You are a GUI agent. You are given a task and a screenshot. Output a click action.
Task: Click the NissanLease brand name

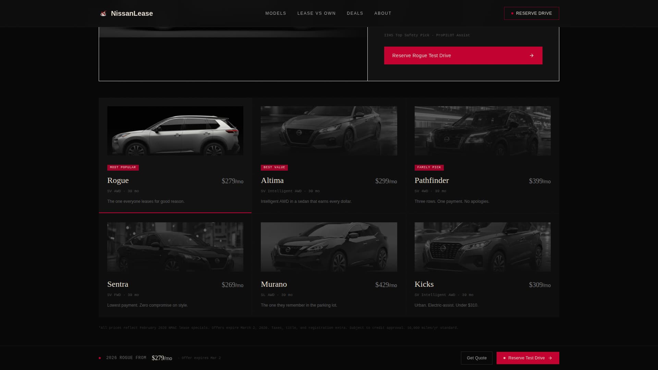click(132, 13)
